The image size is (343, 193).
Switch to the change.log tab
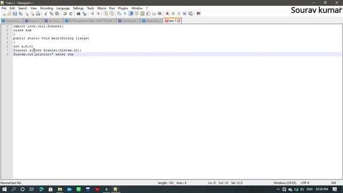coord(12,21)
